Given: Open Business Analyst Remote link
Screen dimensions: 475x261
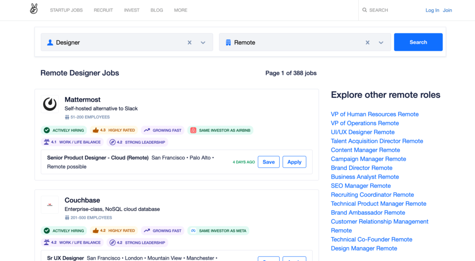Looking at the screenshot, I should [x=364, y=177].
